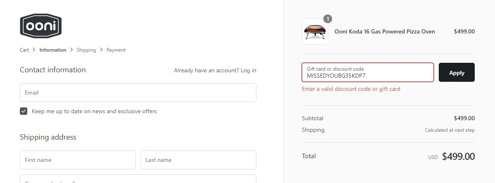This screenshot has width=495, height=183.
Task: Click the Ooni Koda 16 product name
Action: pyautogui.click(x=385, y=31)
